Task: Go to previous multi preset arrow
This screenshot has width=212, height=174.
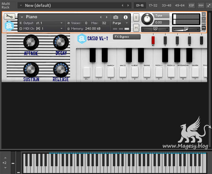Action: [x=122, y=6]
